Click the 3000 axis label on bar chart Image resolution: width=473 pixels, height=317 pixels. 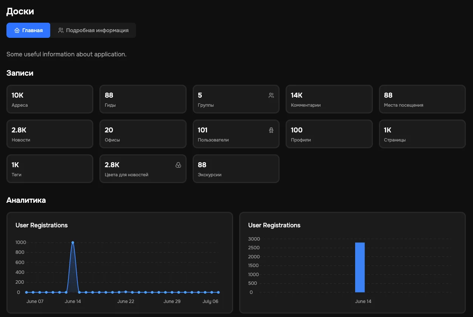[x=254, y=239]
